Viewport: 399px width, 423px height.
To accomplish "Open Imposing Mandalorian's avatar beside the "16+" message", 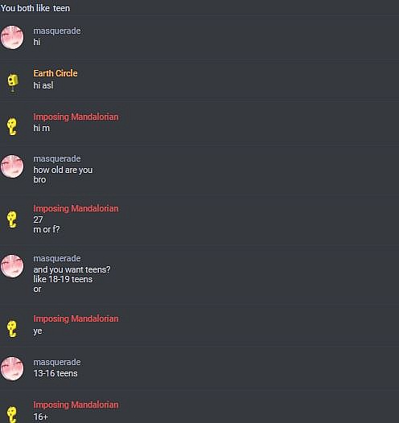I will [12, 414].
